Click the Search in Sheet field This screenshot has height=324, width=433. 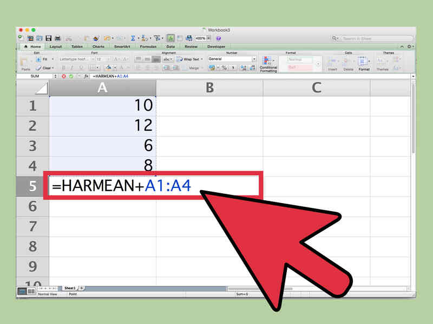[x=377, y=38]
